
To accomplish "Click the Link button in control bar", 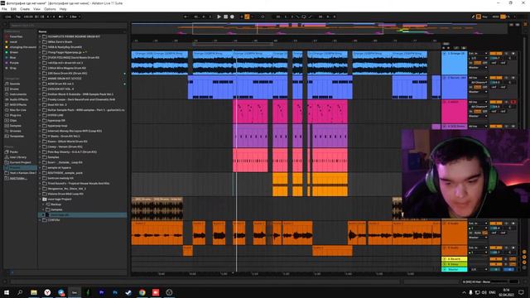I will (8, 17).
